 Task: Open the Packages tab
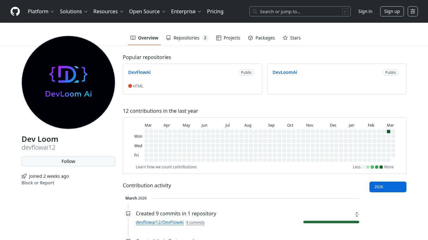(261, 38)
